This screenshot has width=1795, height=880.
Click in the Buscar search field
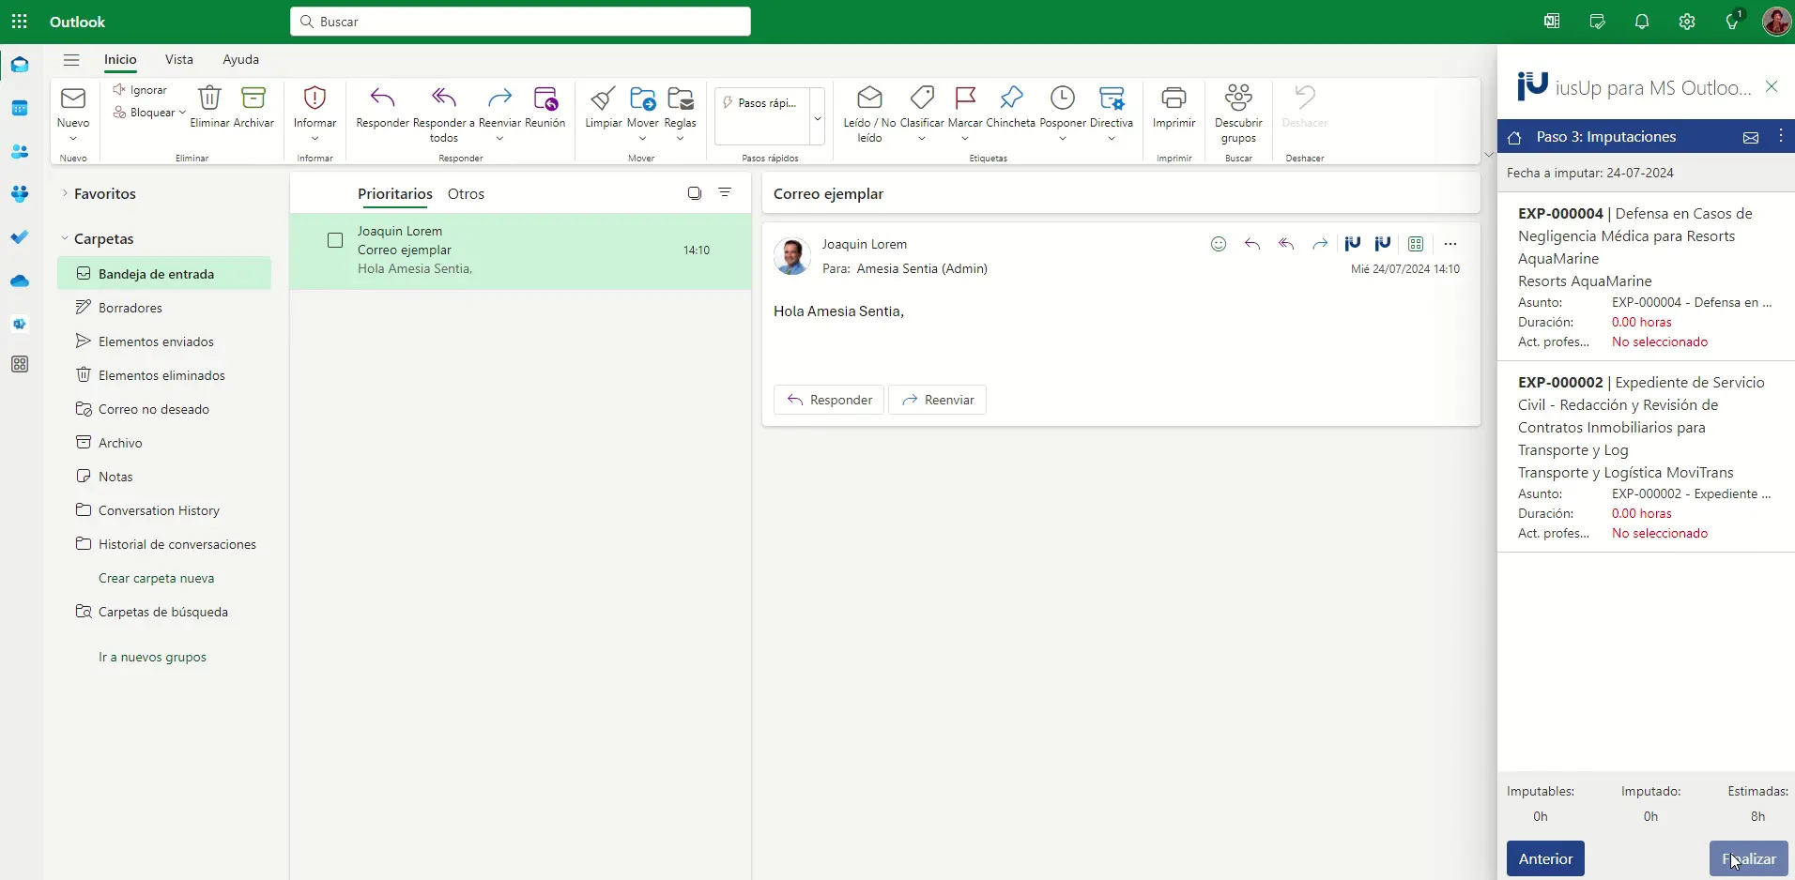pyautogui.click(x=520, y=22)
